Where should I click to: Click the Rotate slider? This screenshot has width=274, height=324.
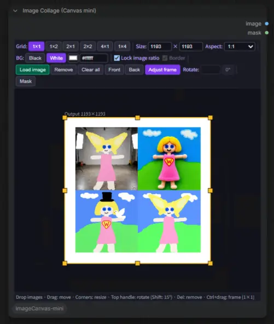pos(211,70)
